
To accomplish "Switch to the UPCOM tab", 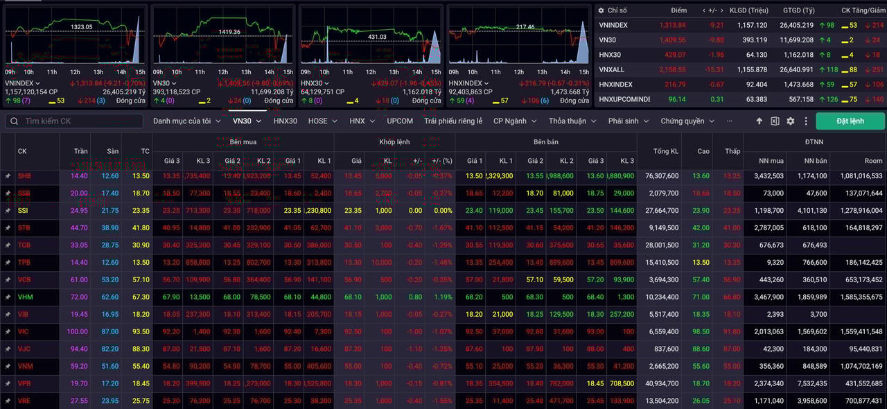I will tap(400, 121).
